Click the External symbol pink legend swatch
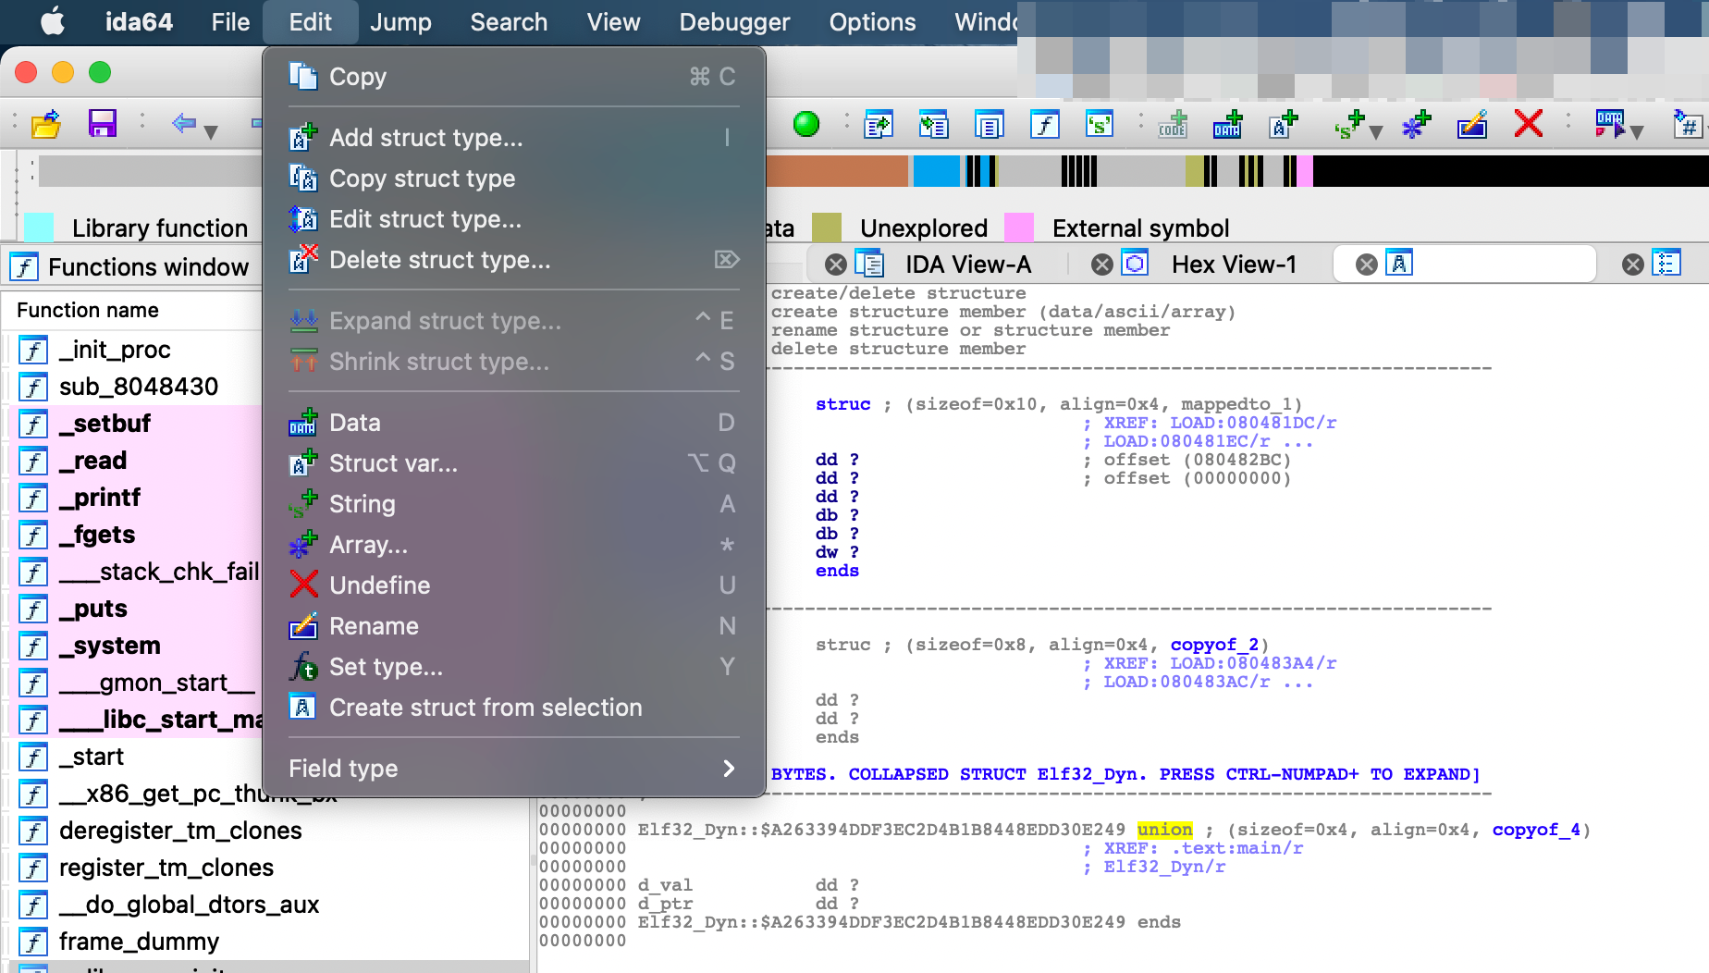This screenshot has height=973, width=1709. (x=1019, y=228)
